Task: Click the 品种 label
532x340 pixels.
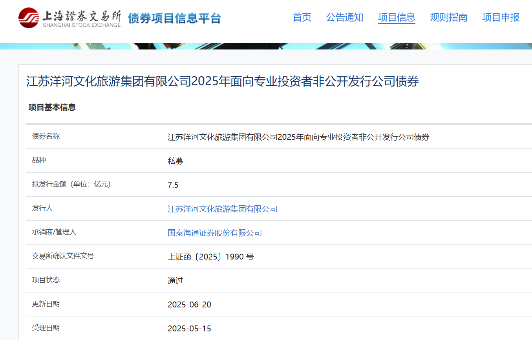Action: pyautogui.click(x=39, y=160)
